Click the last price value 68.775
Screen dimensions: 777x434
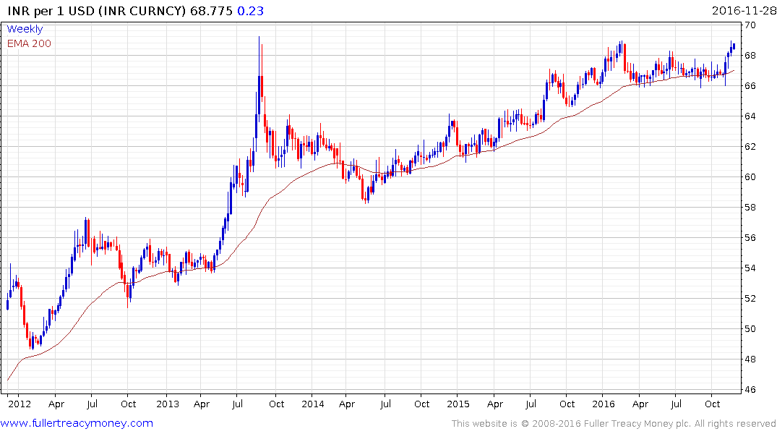tap(211, 11)
